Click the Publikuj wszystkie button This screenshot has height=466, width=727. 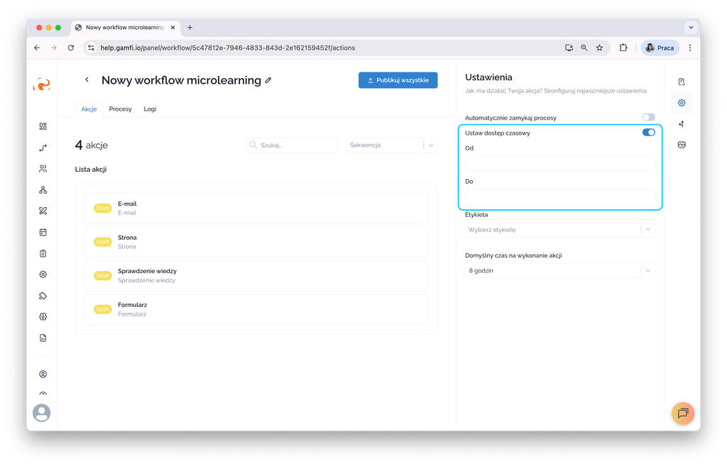[398, 80]
